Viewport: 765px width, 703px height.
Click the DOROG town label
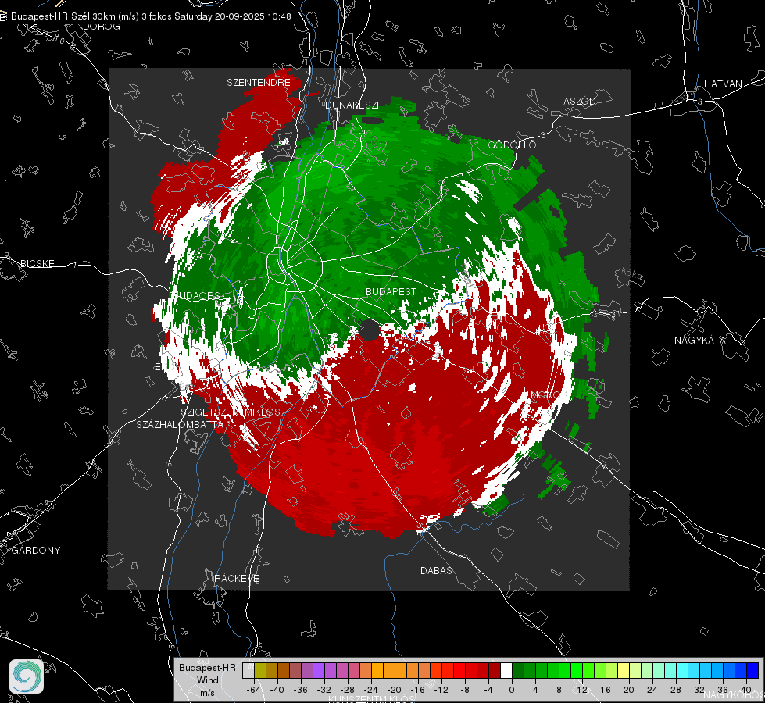click(x=102, y=27)
